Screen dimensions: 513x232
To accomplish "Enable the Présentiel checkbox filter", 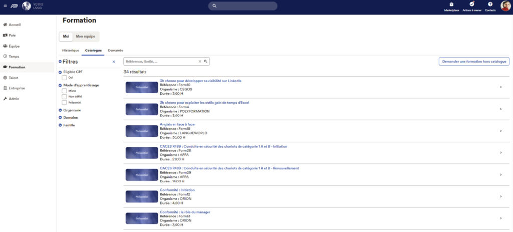I will [64, 102].
